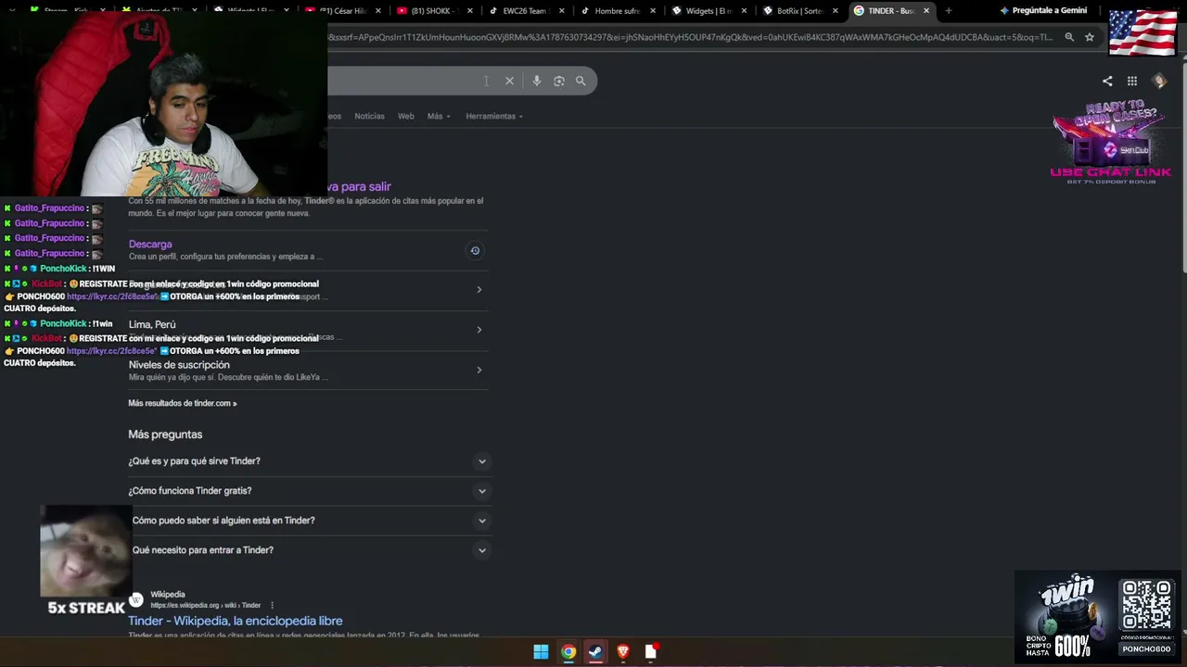Click the history icon beside the Descarga result
Viewport: 1187px width, 667px height.
point(475,250)
